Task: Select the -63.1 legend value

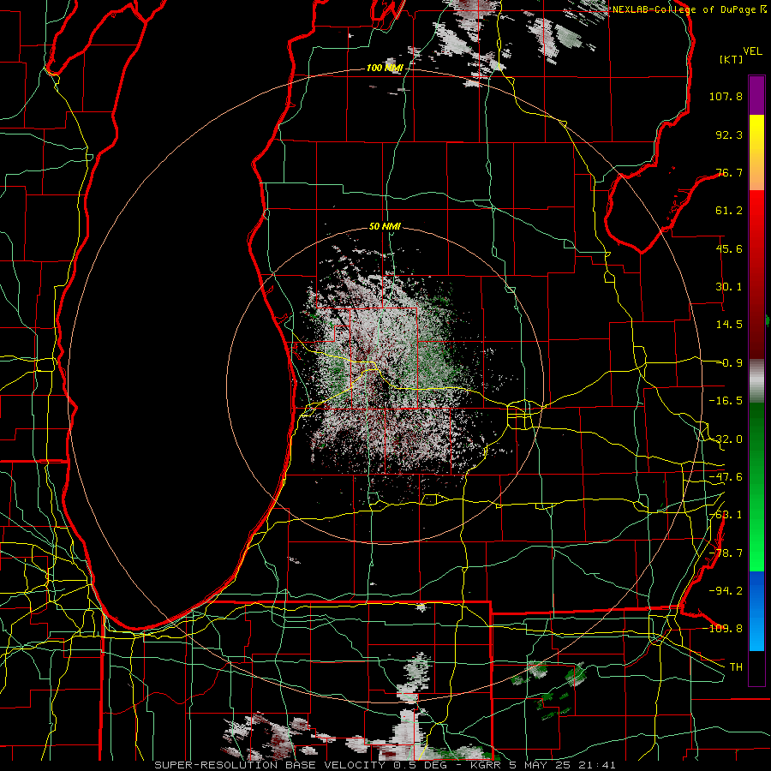Action: [x=726, y=515]
